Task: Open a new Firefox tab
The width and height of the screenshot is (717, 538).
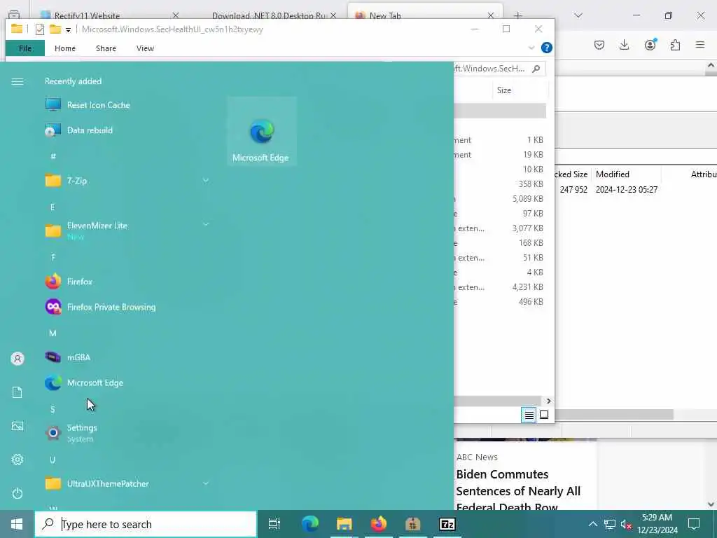Action: [x=517, y=15]
